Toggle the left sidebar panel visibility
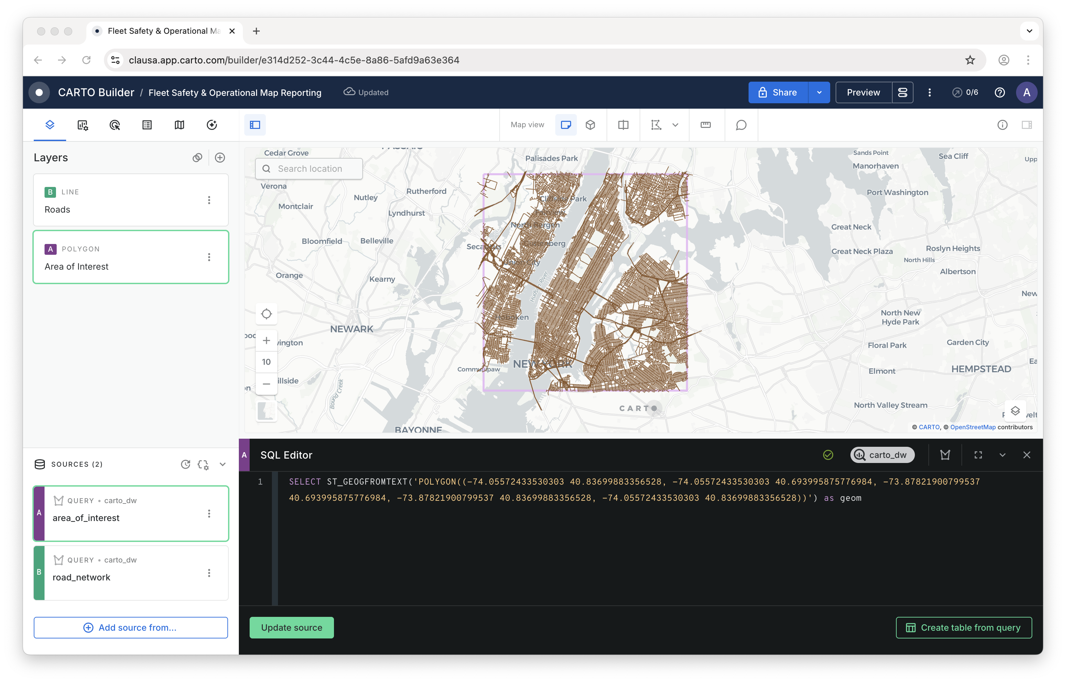The image size is (1066, 683). 255,125
